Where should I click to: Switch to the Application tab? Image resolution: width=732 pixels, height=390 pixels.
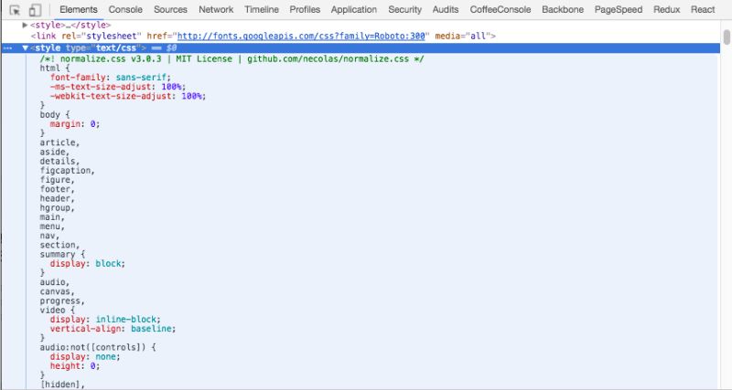[x=354, y=9]
